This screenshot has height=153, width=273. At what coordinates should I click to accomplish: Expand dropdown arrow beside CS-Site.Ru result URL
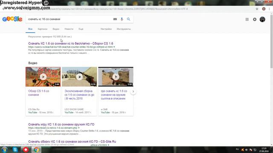tap(108, 145)
